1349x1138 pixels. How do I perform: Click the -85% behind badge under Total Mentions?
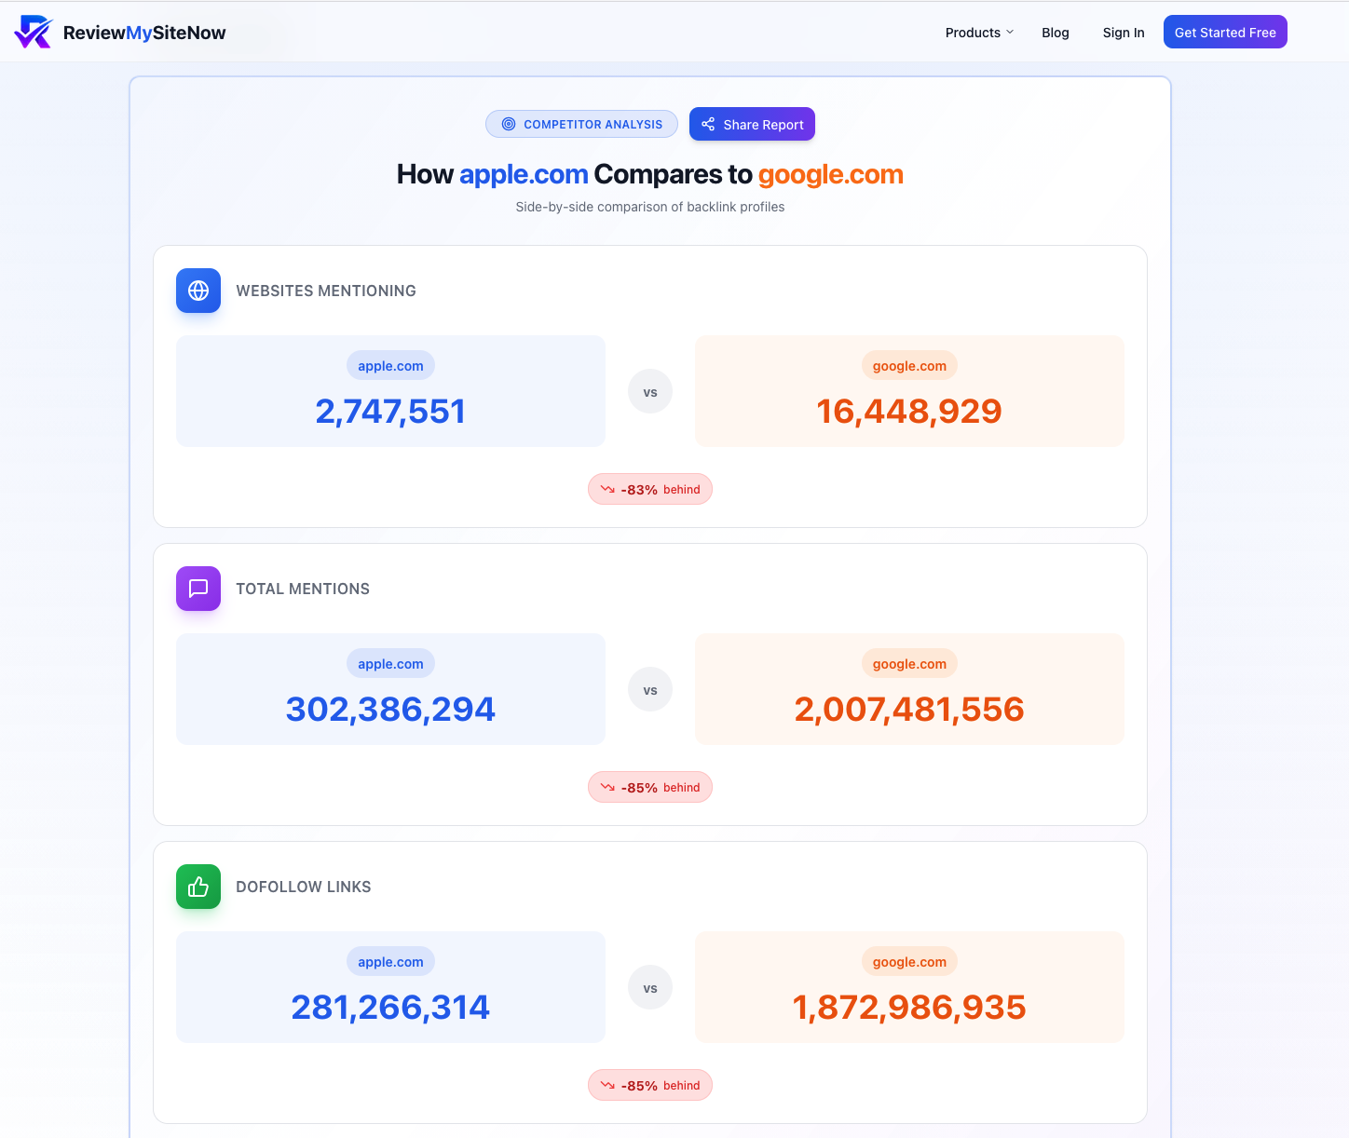tap(650, 787)
